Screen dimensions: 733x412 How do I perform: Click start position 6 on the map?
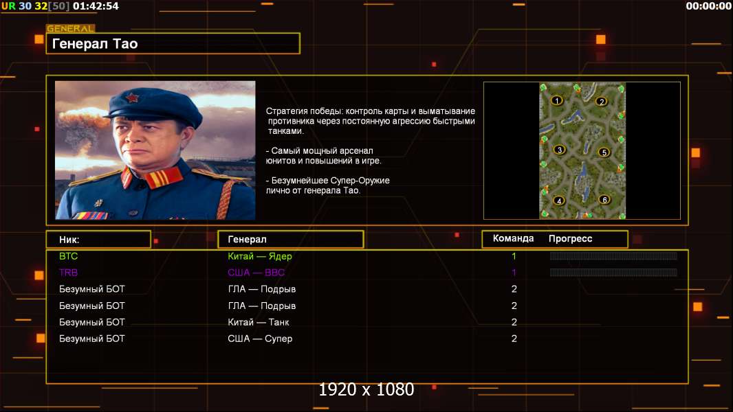tap(604, 200)
